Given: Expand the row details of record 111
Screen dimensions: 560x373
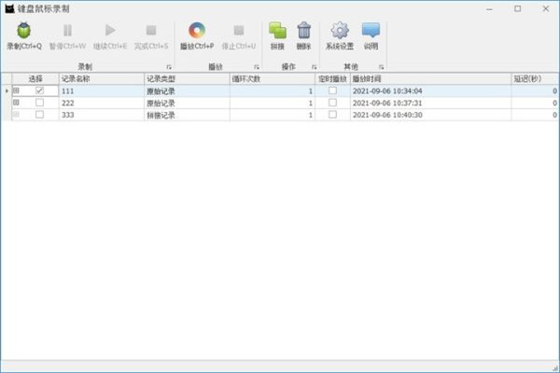Looking at the screenshot, I should pos(16,90).
